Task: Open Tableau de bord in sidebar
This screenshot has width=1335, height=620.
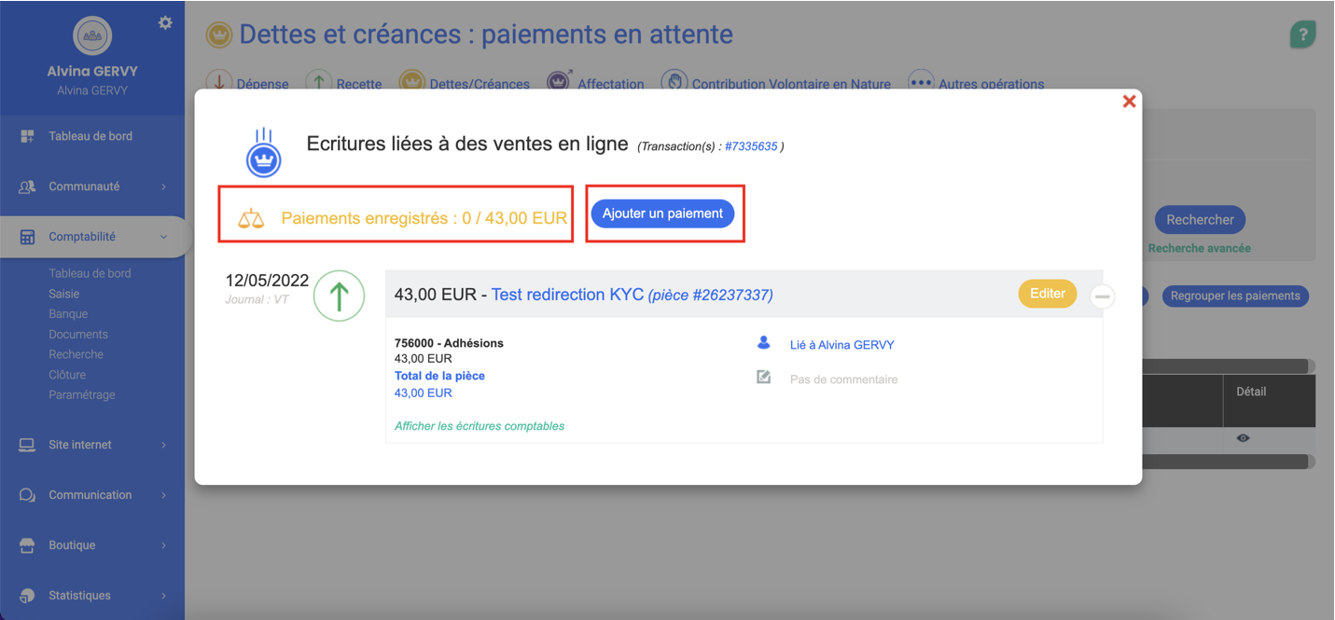Action: point(90,136)
